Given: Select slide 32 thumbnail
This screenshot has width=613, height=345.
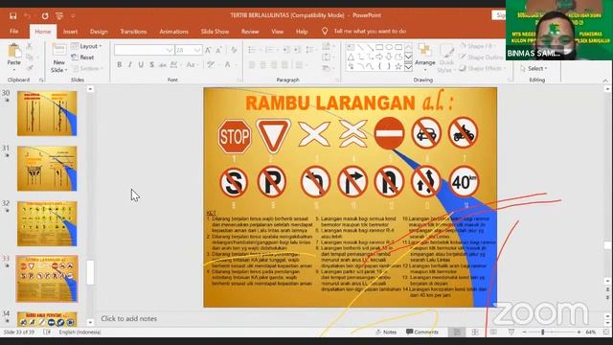Looking at the screenshot, I should (47, 223).
